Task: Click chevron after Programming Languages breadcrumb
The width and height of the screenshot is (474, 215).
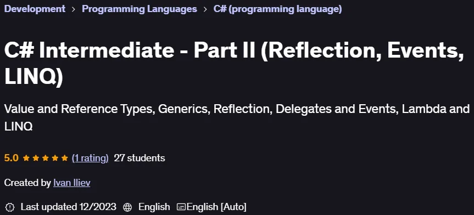Action: coord(205,9)
